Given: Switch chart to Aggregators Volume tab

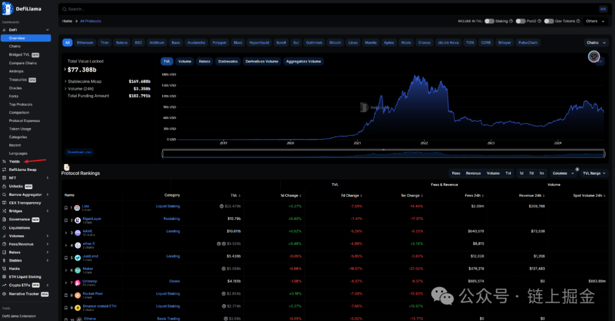Looking at the screenshot, I should click(x=304, y=61).
